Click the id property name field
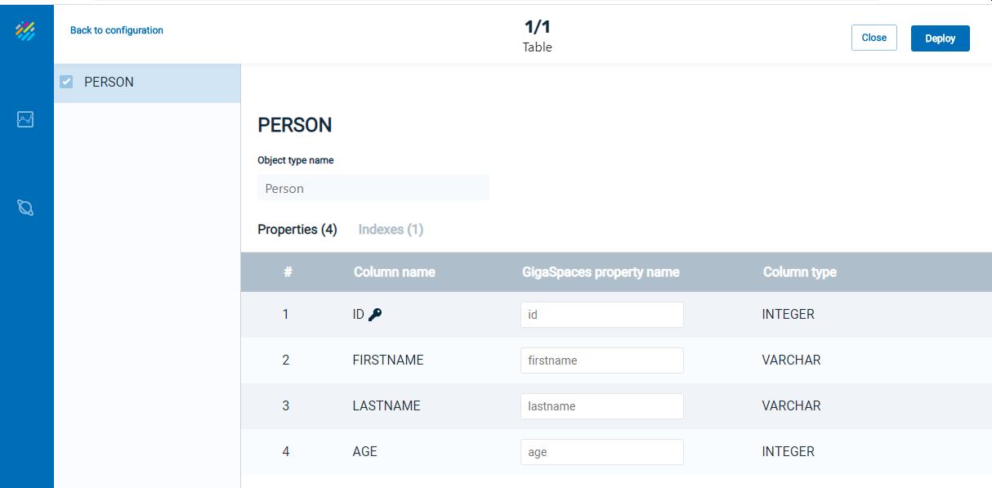Image resolution: width=992 pixels, height=488 pixels. (602, 315)
